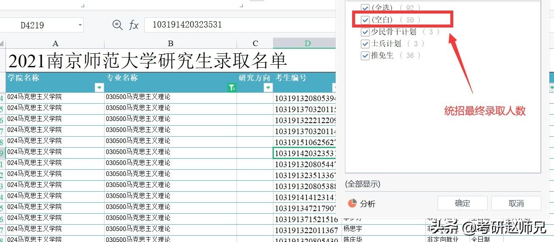Viewport: 554px width, 242px height.
Task: Click the cell 103191322011367
Action: pyautogui.click(x=307, y=230)
